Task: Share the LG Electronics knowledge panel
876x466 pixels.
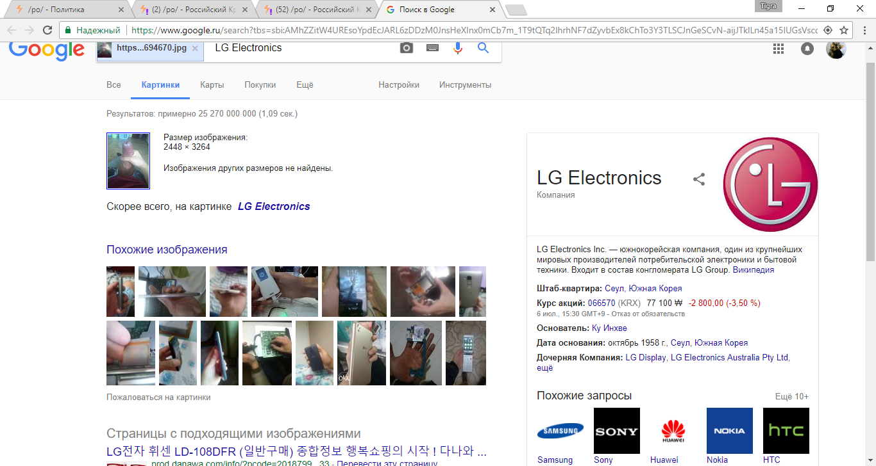Action: tap(699, 179)
